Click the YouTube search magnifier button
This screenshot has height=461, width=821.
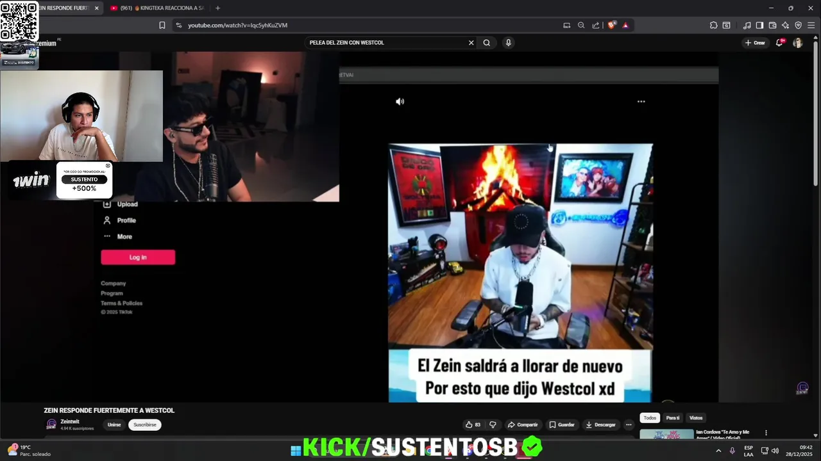pyautogui.click(x=487, y=43)
